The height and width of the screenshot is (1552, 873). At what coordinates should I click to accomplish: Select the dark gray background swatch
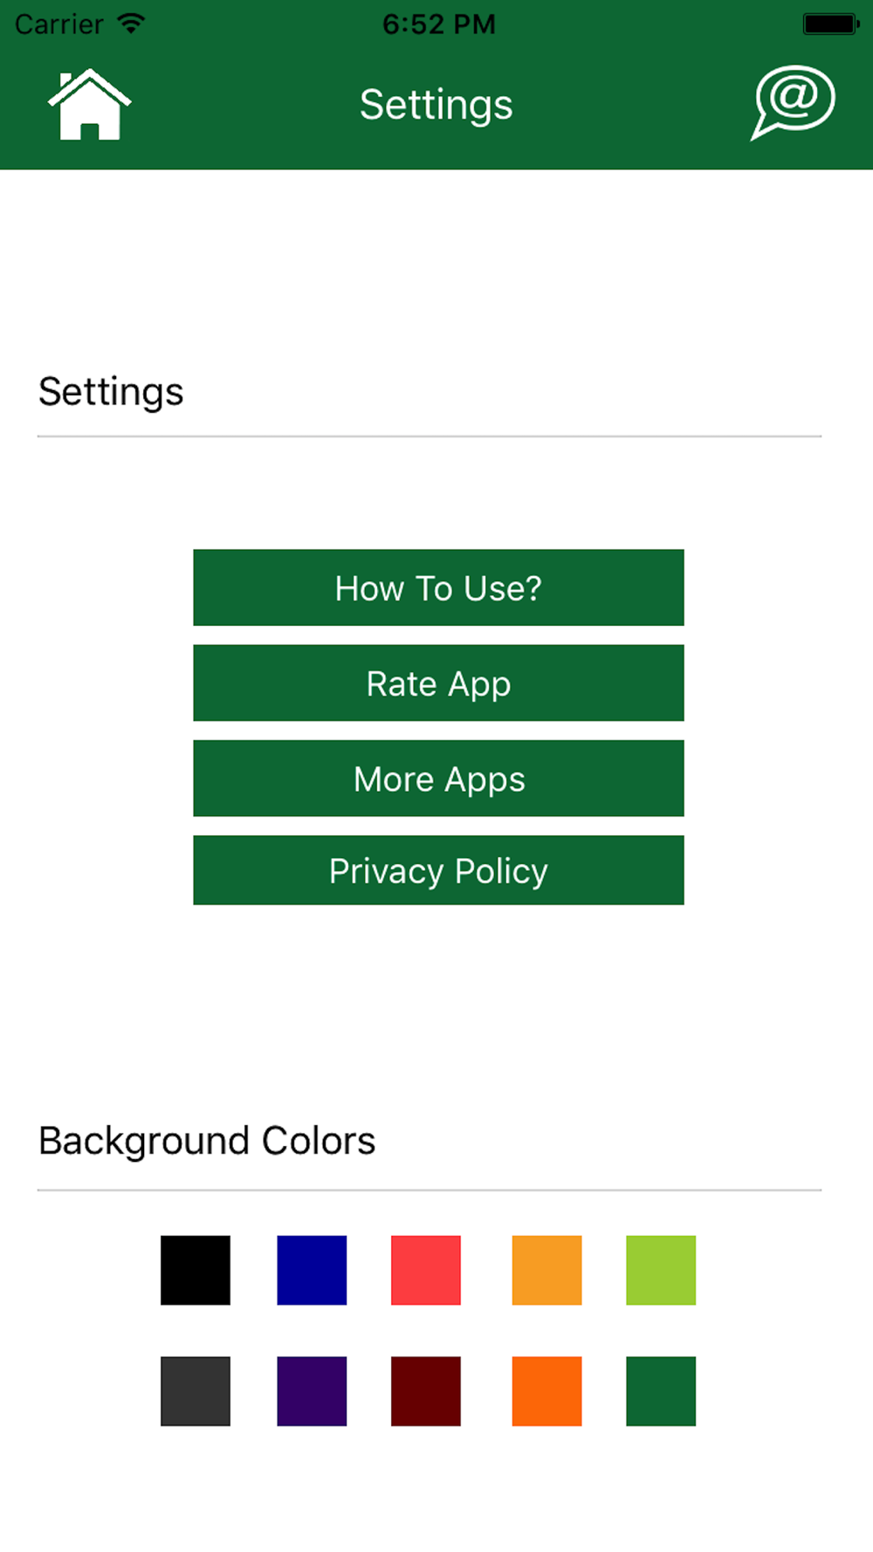[196, 1391]
